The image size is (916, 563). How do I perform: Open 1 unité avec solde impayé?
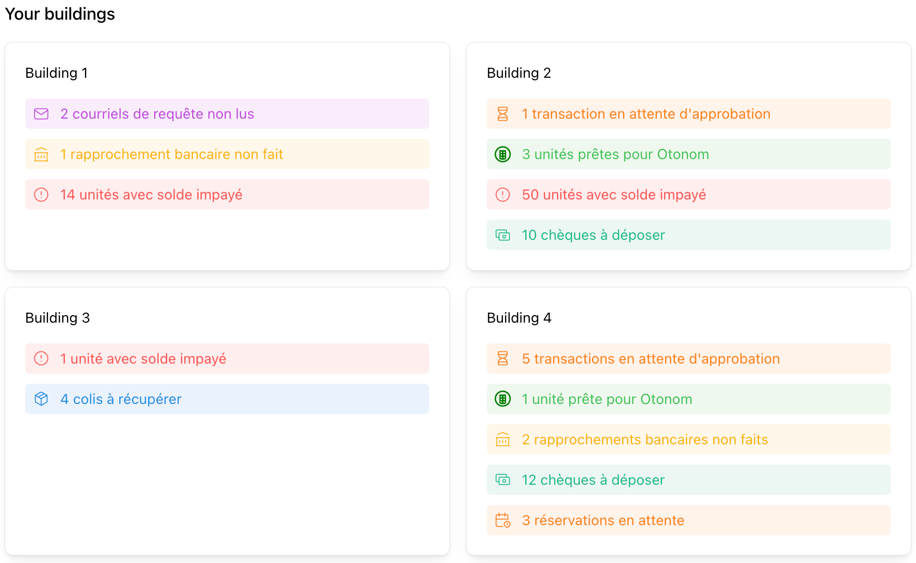pos(143,359)
